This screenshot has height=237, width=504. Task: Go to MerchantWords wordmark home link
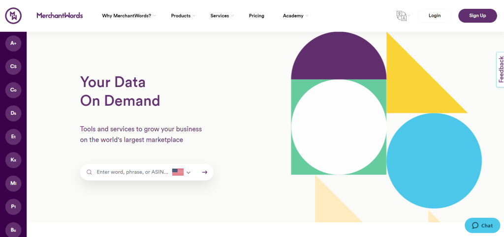click(60, 15)
